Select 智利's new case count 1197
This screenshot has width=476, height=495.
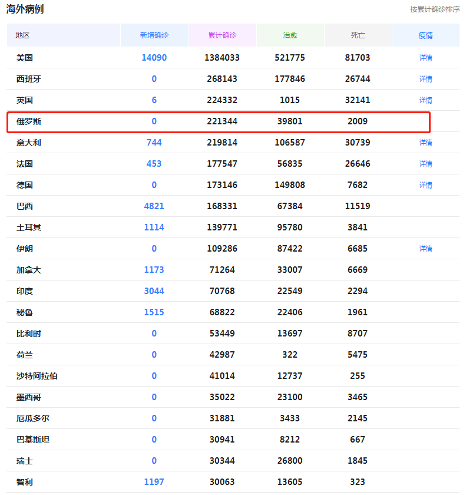coord(154,481)
